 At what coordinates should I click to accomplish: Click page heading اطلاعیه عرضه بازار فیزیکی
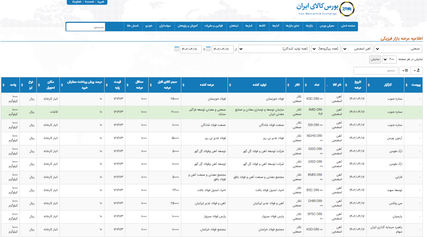[x=401, y=38]
